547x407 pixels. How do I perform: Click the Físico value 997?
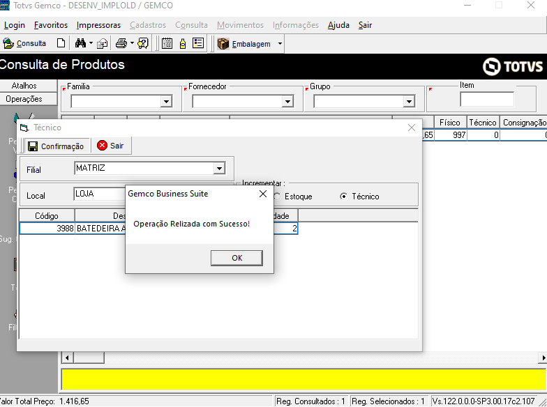click(x=450, y=135)
